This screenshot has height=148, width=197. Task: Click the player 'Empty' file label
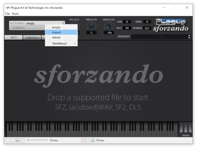54,140
